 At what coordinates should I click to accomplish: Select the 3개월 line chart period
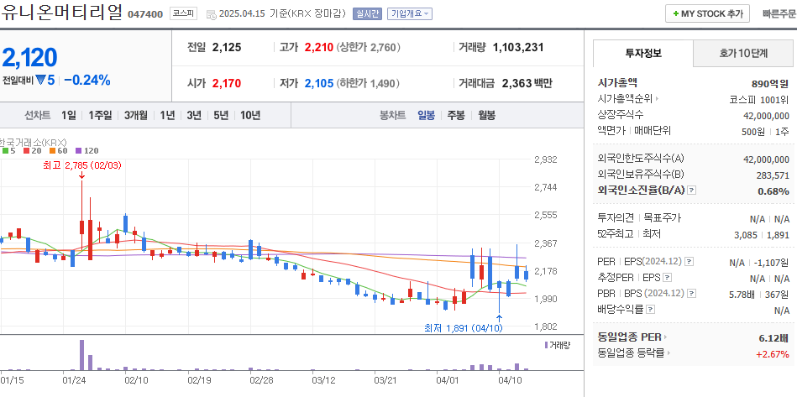(x=136, y=115)
